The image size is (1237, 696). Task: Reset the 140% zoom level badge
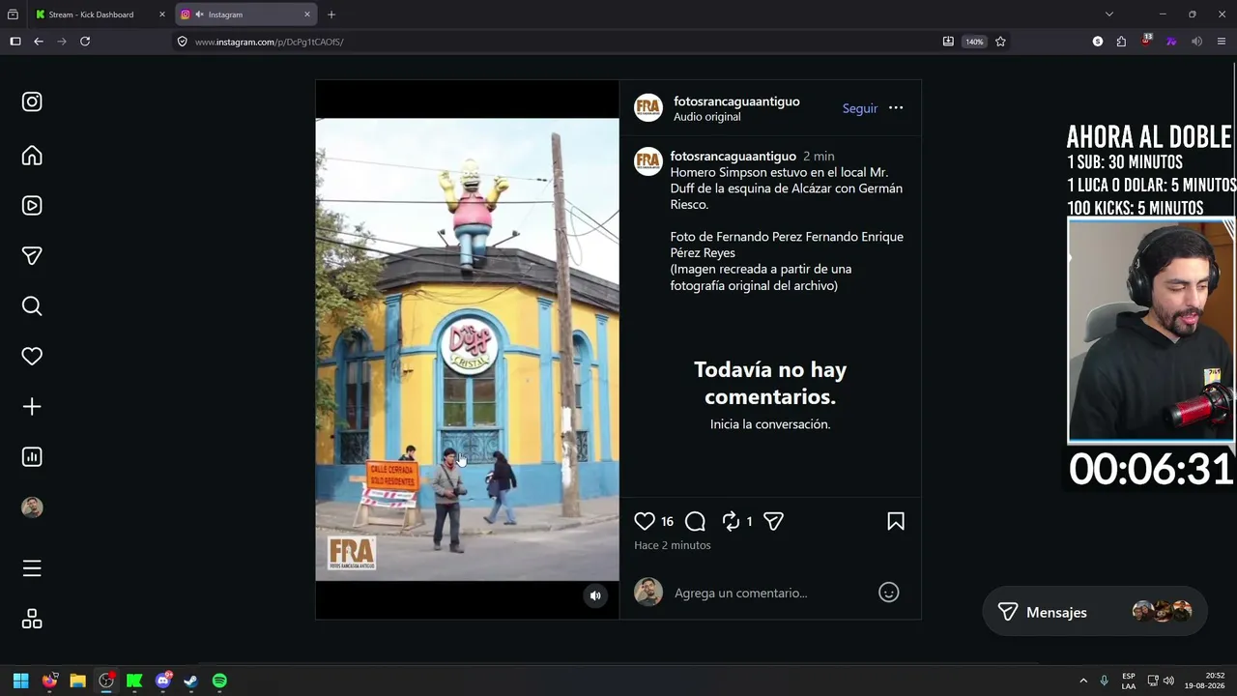tap(974, 42)
